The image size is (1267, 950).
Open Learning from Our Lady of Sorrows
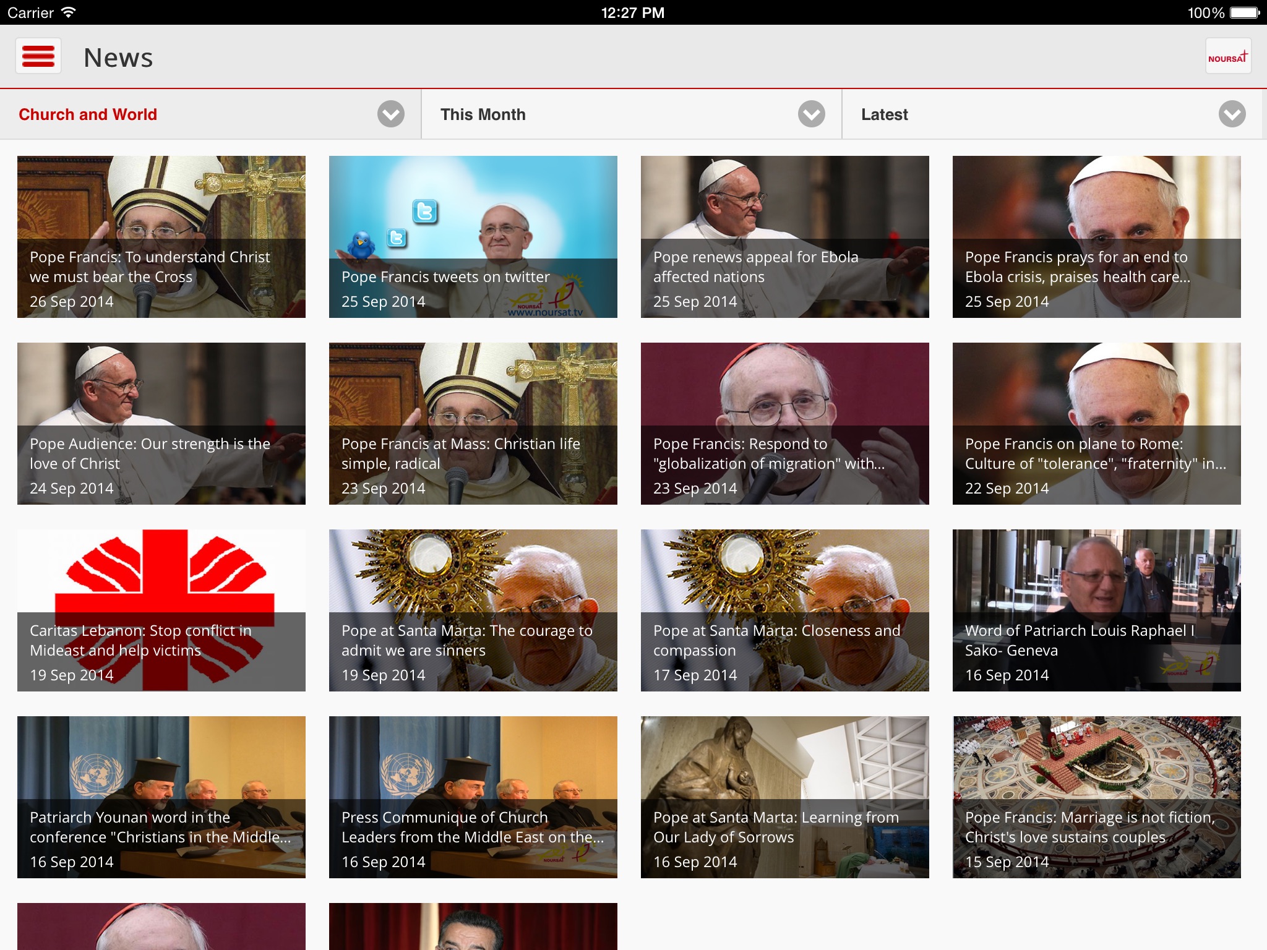point(784,797)
